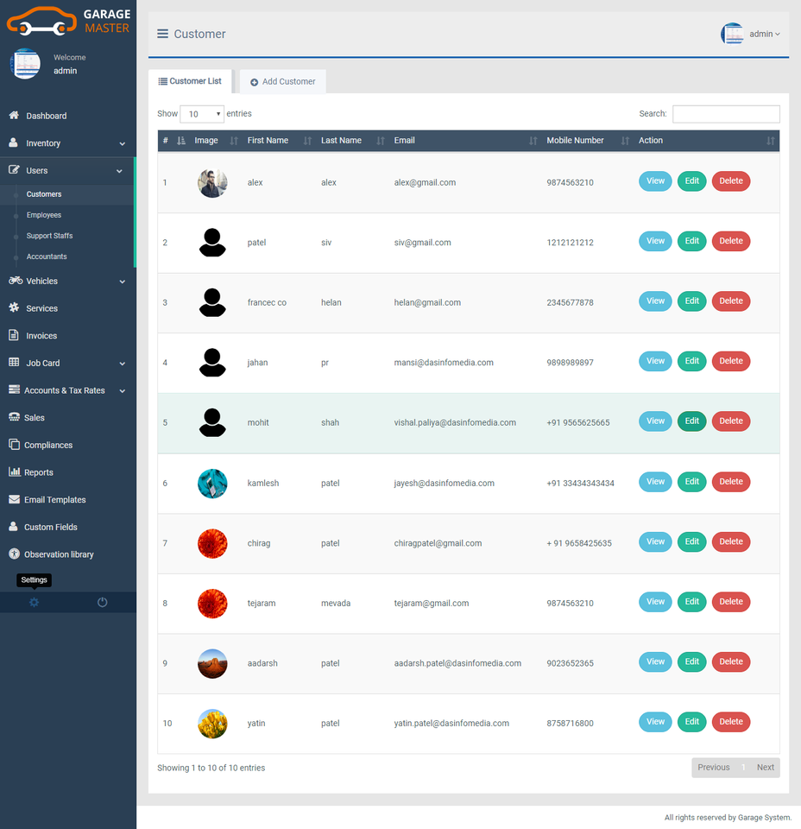
Task: Expand the Inventory sidebar menu
Action: (67, 143)
